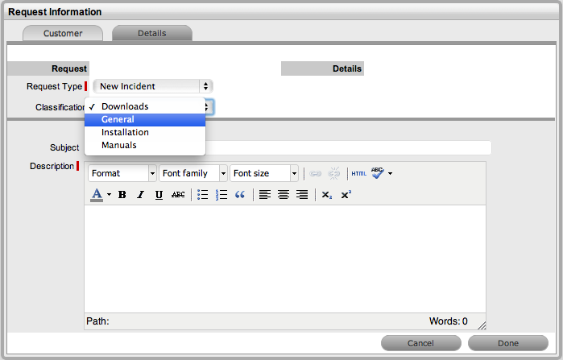563x360 pixels.
Task: Apply bold formatting in editor toolbar
Action: (122, 195)
